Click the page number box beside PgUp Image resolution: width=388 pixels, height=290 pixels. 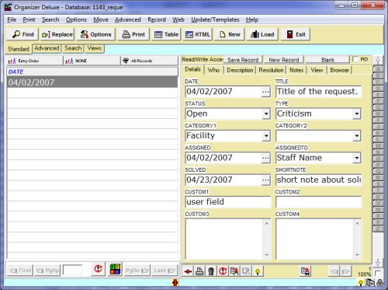click(73, 270)
